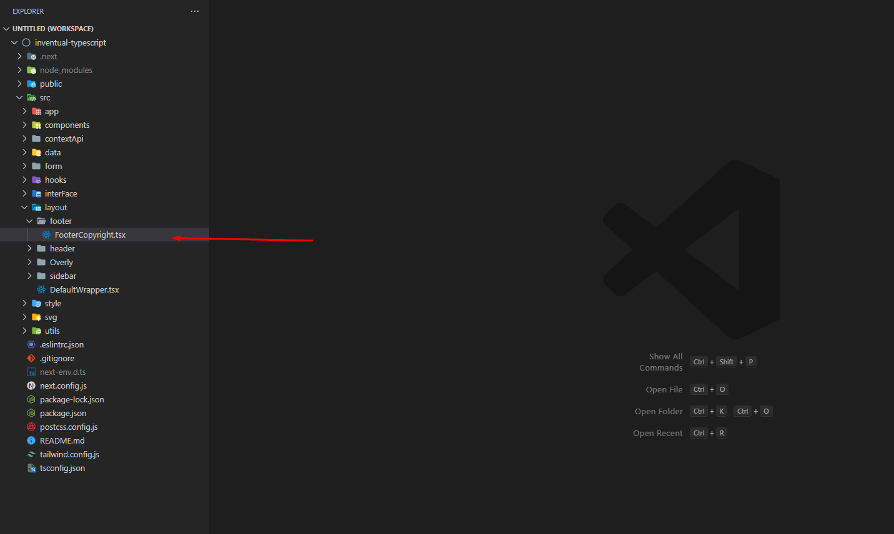Click the React icon beside DefaultWrapper.tsx

pos(41,289)
